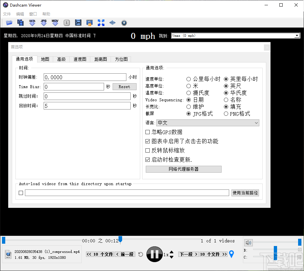Open a video with the movie reel icon

coord(20,22)
